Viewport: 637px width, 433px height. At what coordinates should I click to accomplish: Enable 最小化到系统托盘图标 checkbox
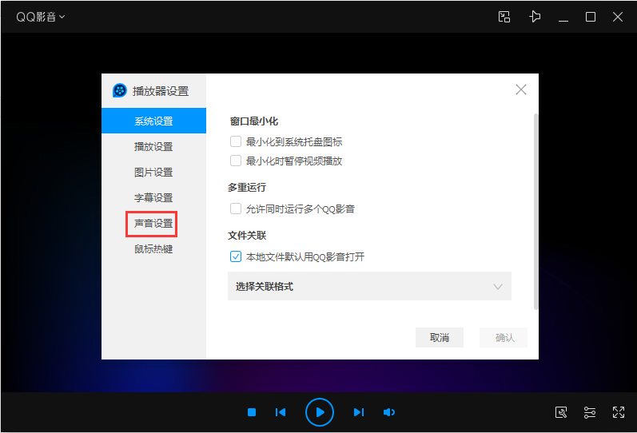pos(236,141)
